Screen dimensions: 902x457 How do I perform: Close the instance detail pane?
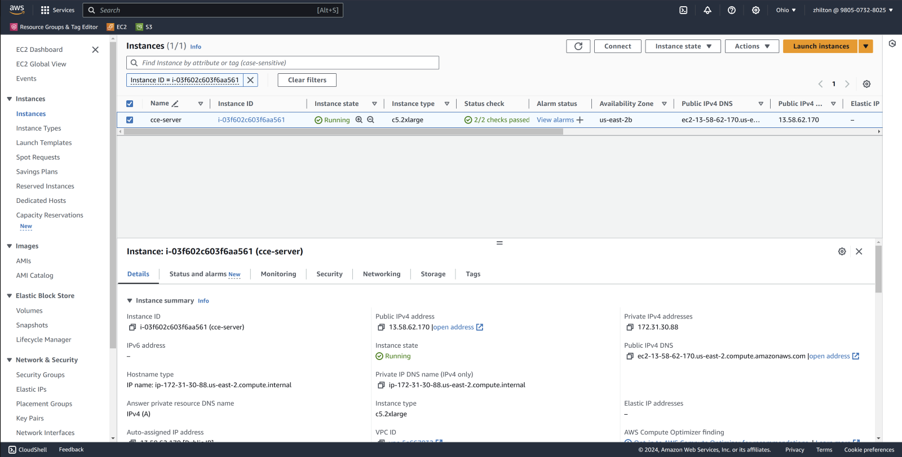(x=859, y=251)
